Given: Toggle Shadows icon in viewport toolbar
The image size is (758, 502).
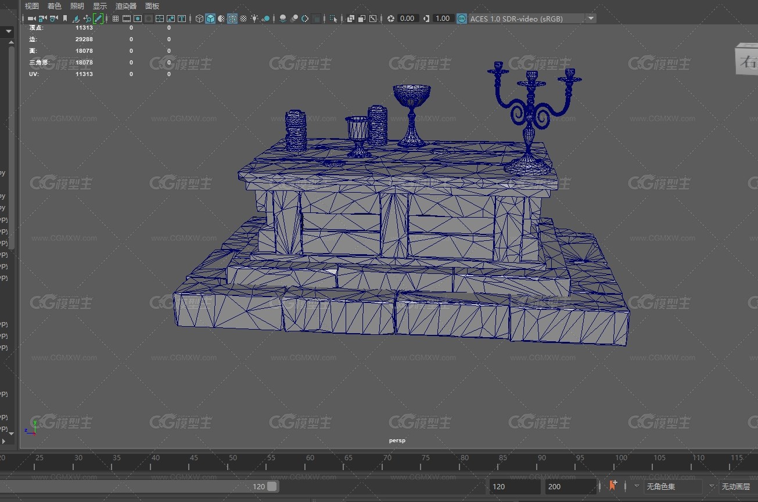Looking at the screenshot, I should coord(266,19).
